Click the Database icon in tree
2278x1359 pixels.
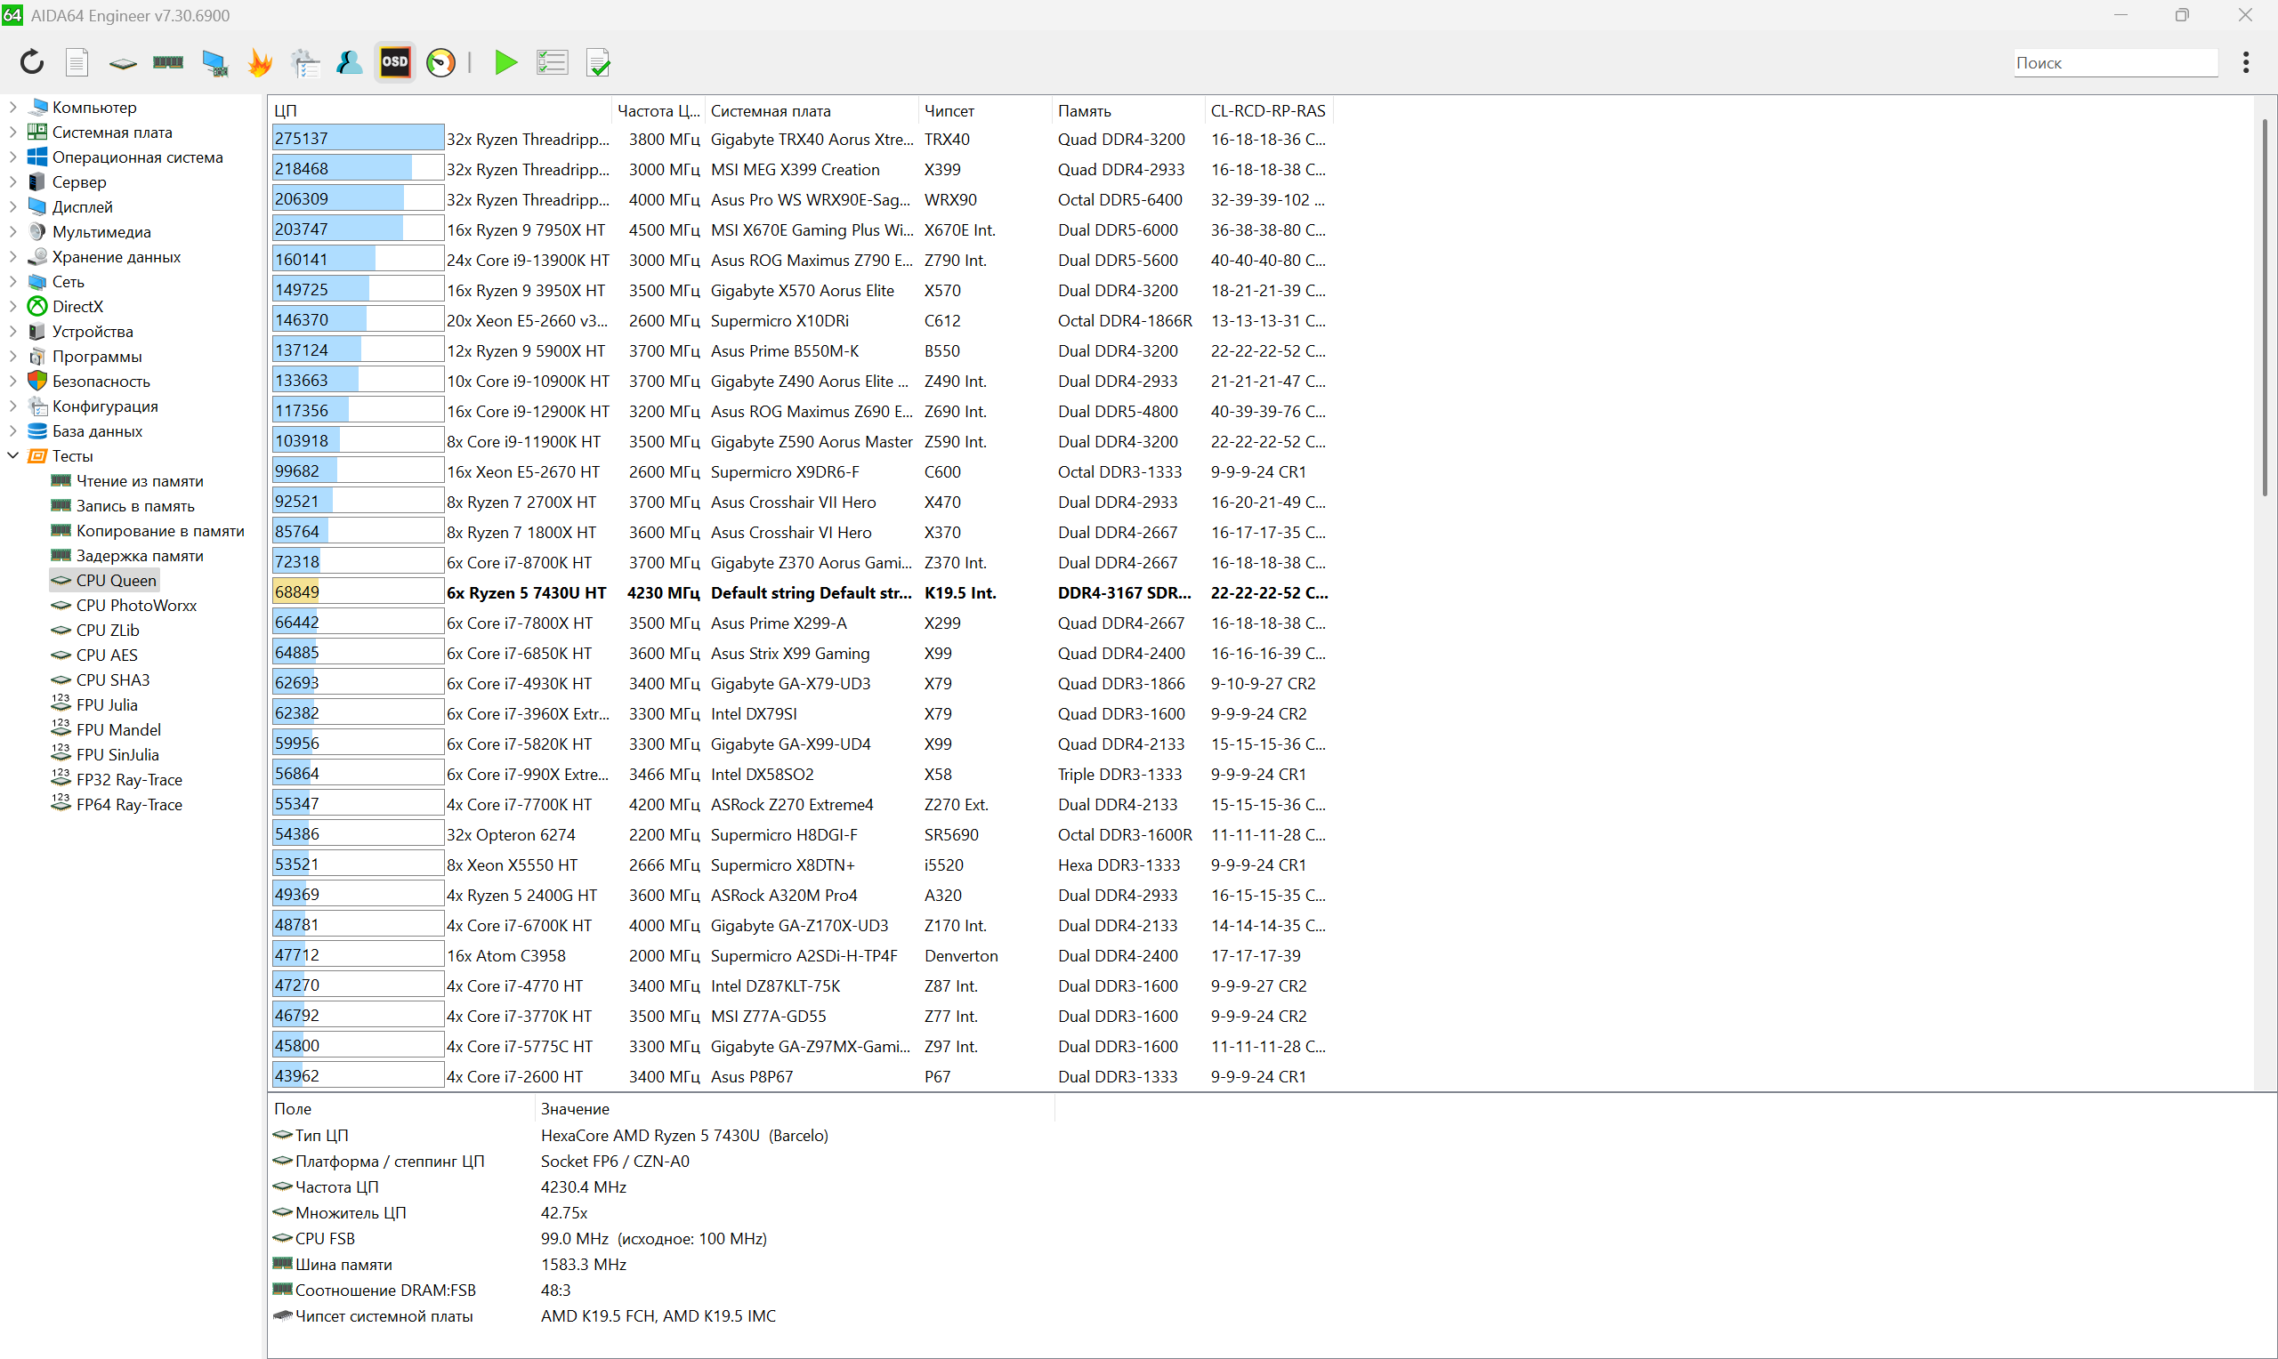click(x=37, y=430)
